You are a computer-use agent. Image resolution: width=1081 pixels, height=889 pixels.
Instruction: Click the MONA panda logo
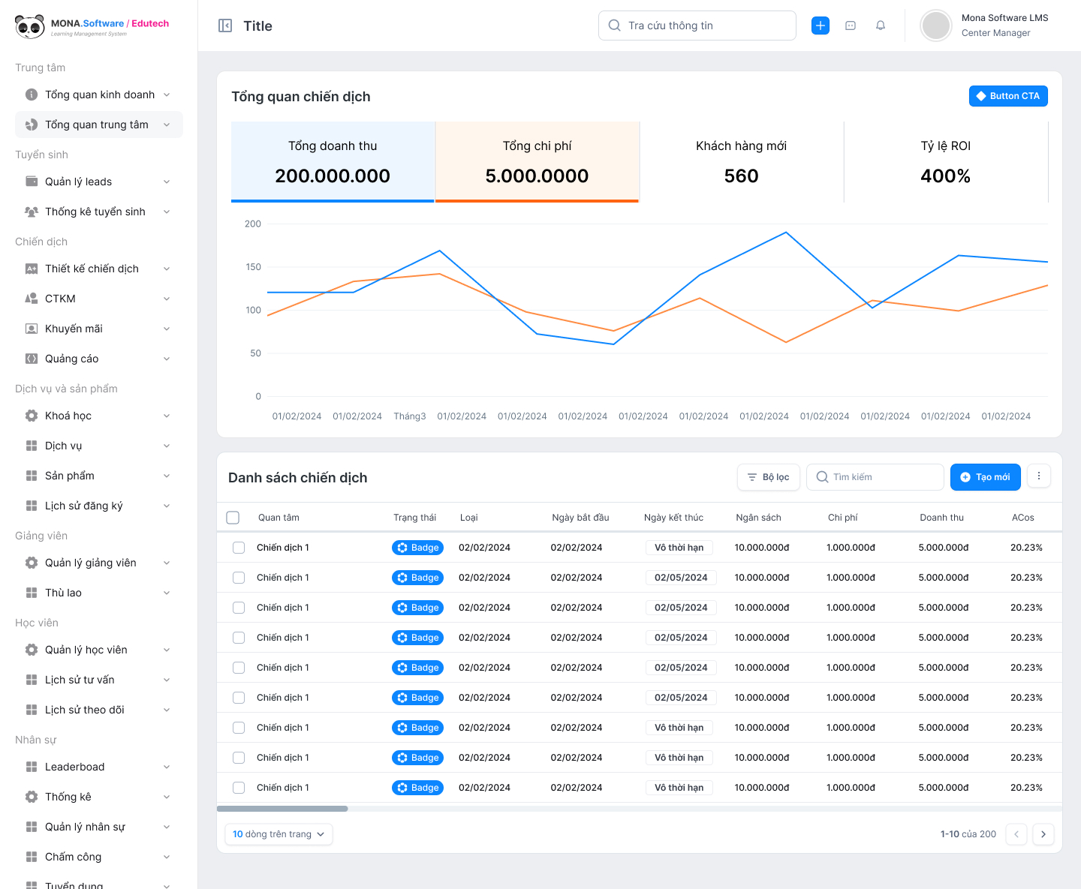pyautogui.click(x=30, y=26)
